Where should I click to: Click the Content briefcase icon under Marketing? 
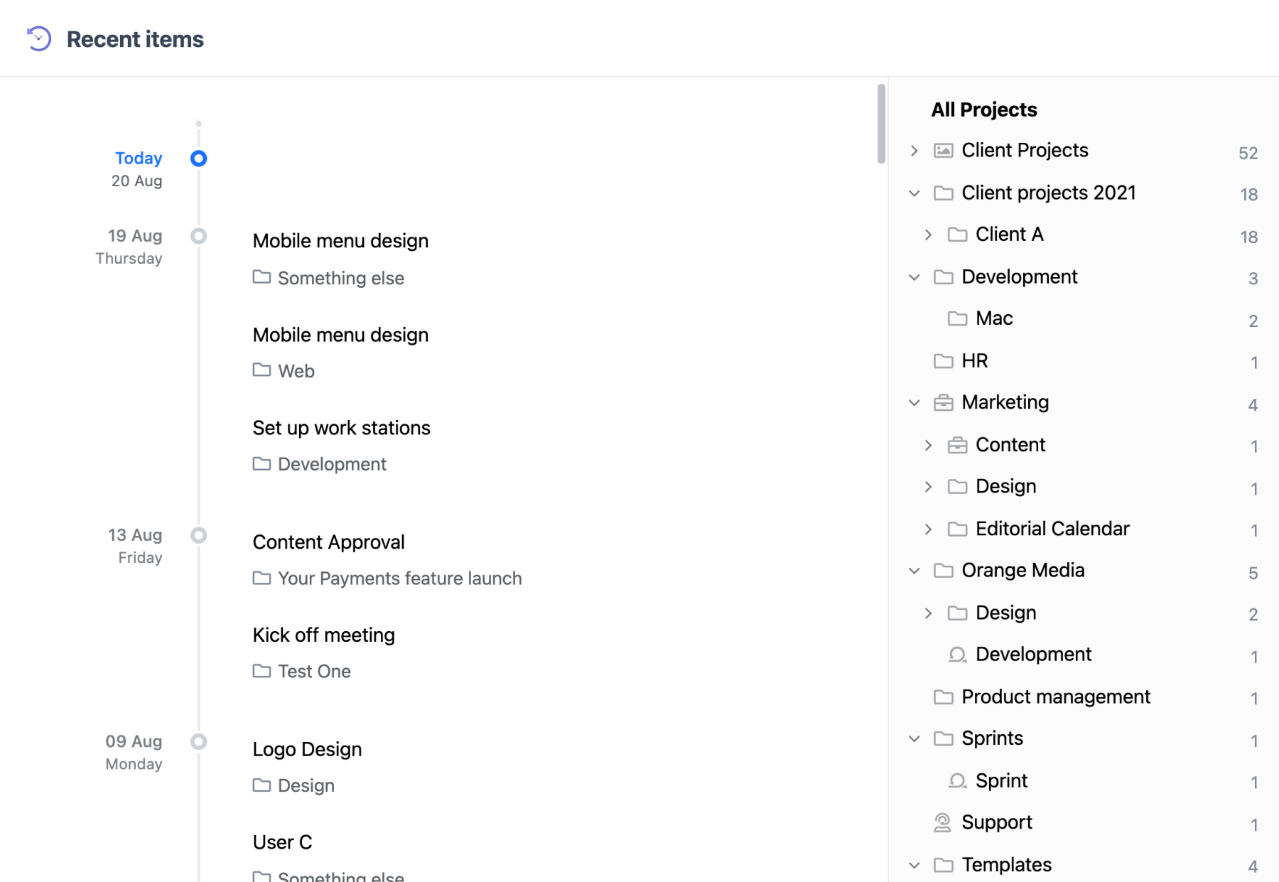[957, 445]
